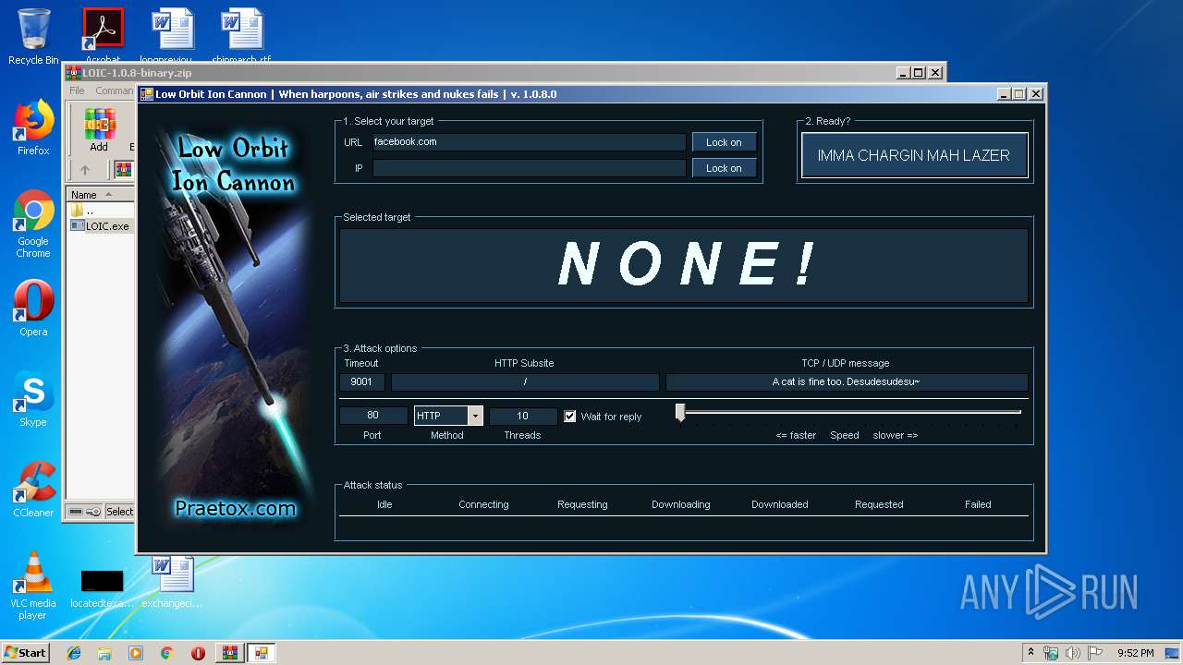The width and height of the screenshot is (1183, 665).
Task: Click the URL input field
Action: point(529,142)
